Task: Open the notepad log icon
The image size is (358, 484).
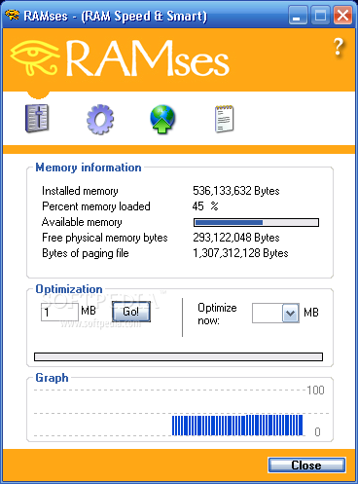Action: pos(224,119)
